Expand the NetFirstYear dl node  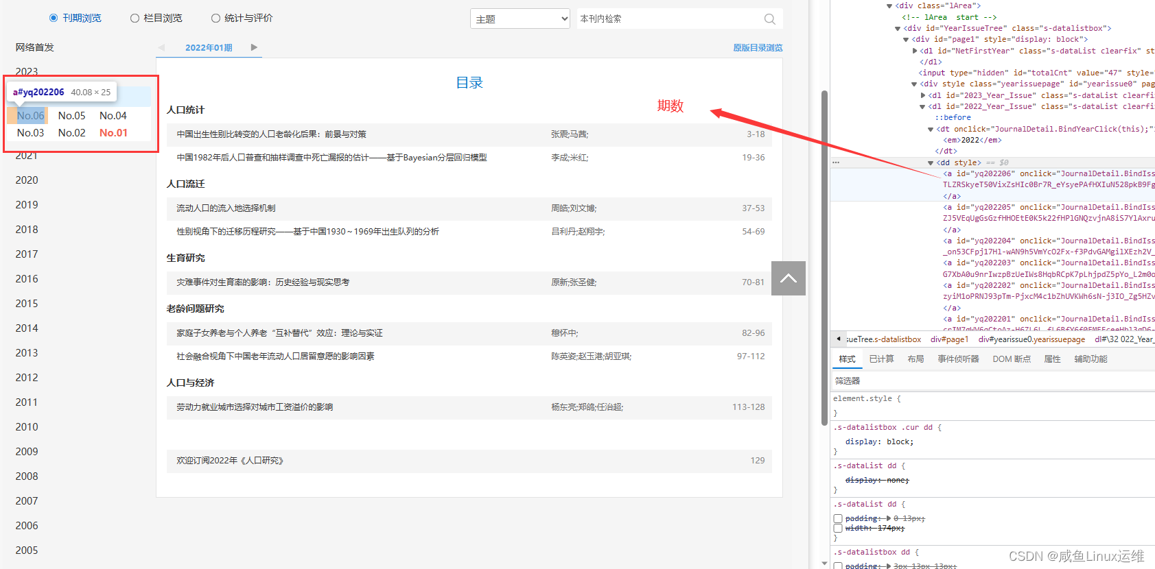pyautogui.click(x=915, y=51)
